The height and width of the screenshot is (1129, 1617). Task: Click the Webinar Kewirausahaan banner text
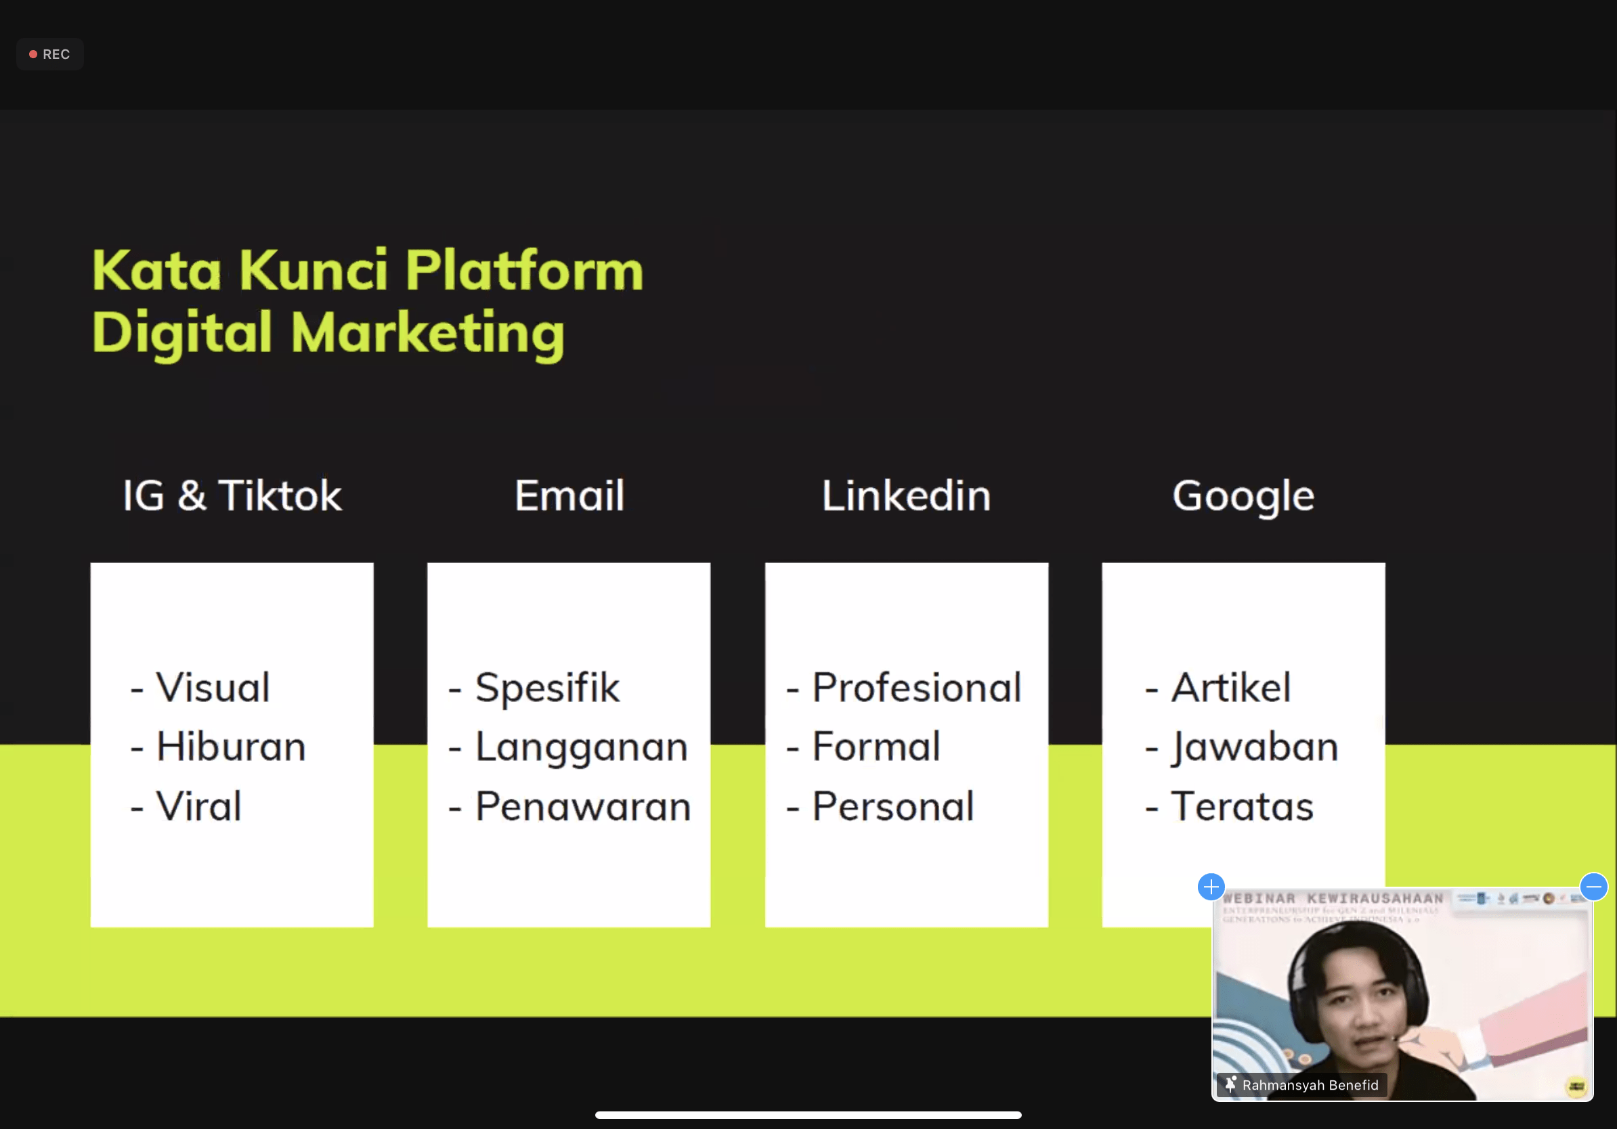[x=1333, y=899]
